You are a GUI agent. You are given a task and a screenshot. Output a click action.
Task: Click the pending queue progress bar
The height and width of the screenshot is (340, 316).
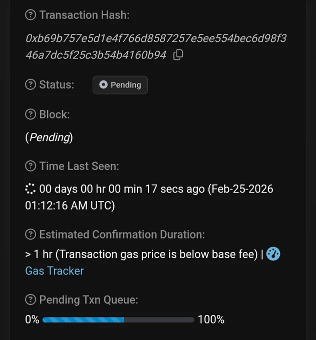(118, 319)
